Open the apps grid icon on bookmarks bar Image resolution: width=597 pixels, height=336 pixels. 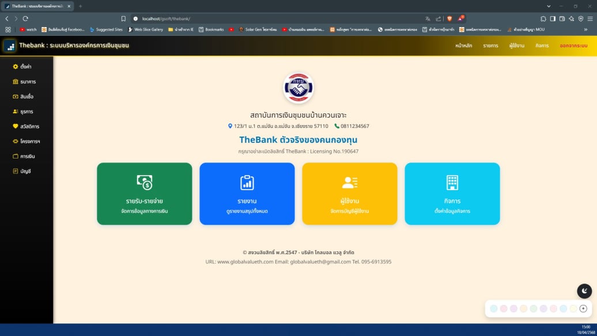[8, 29]
